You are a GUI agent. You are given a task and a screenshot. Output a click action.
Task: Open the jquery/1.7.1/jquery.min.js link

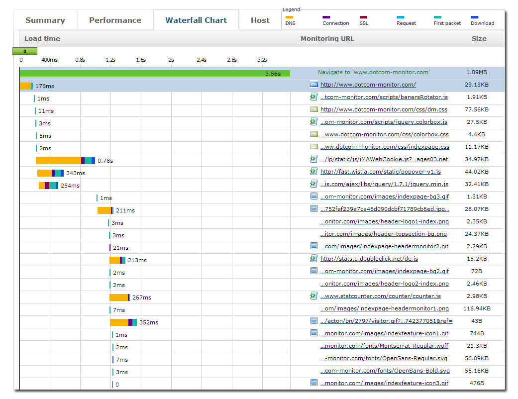(384, 184)
